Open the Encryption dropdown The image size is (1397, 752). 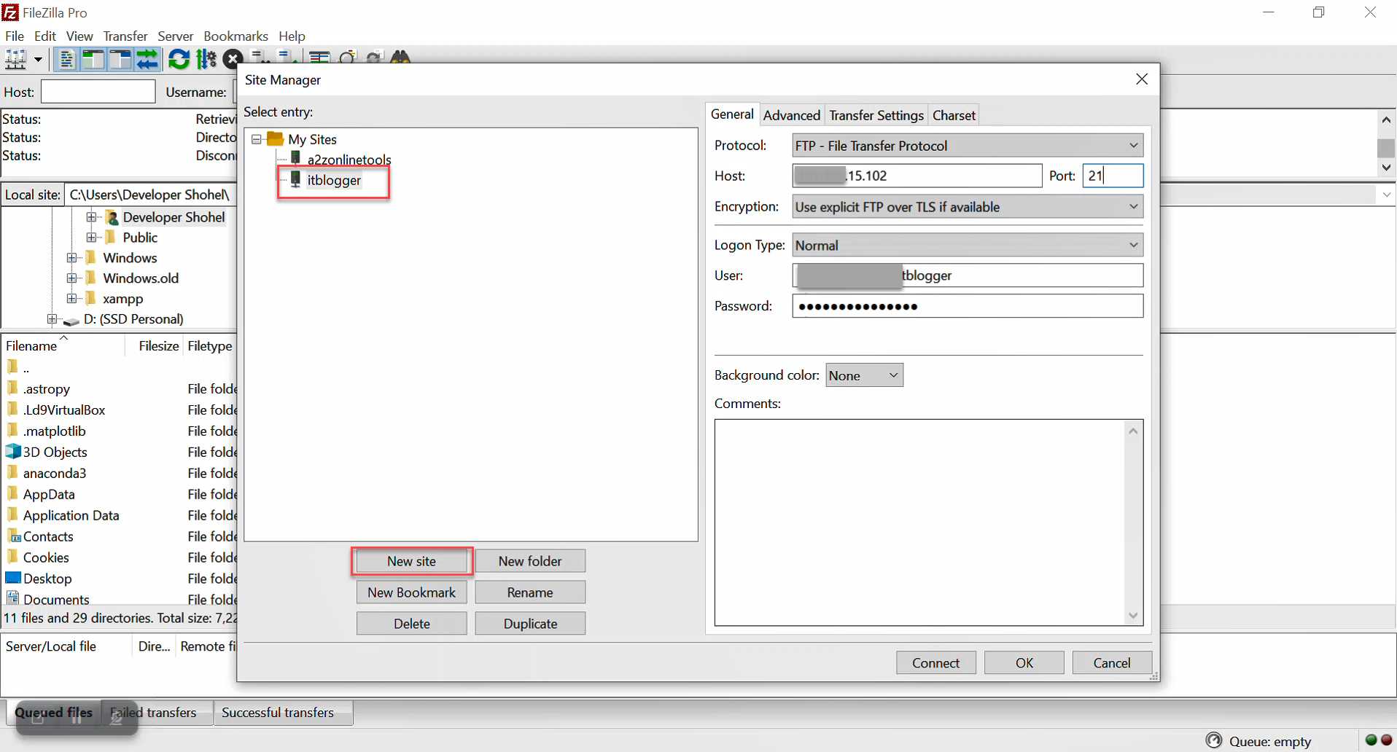coord(968,206)
